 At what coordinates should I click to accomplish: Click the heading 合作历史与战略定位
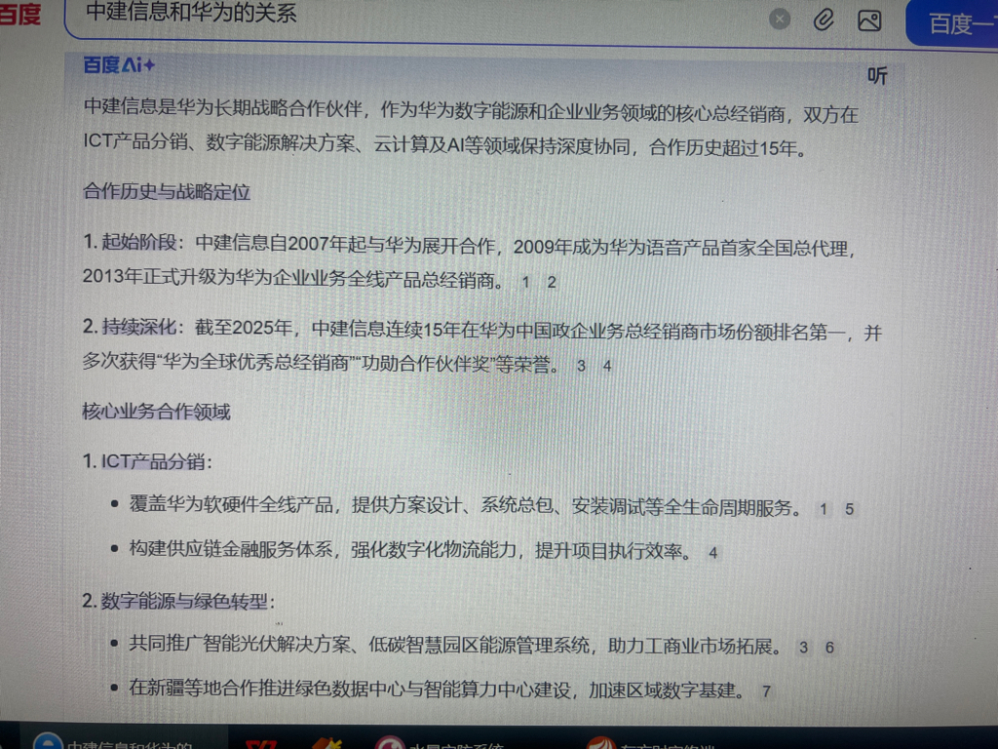click(167, 191)
